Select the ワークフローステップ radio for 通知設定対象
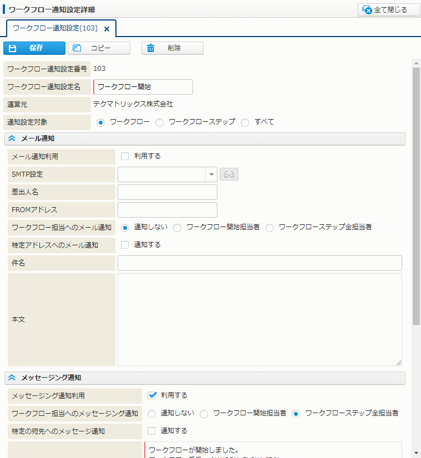 click(x=159, y=123)
